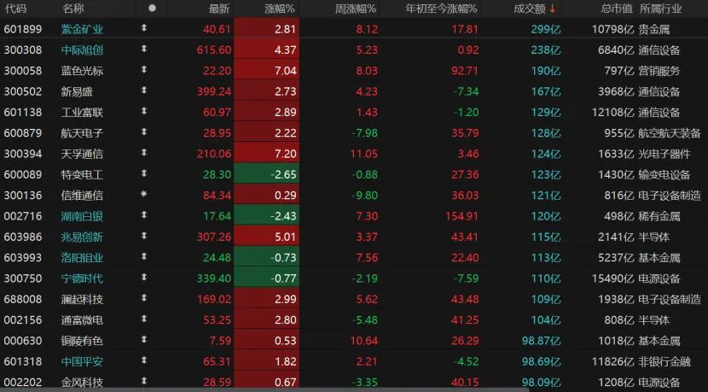This screenshot has width=708, height=392.
Task: Select the 蓝色光标 stock name
Action: [x=82, y=71]
